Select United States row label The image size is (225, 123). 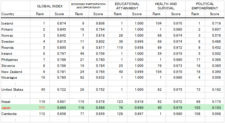(12, 90)
